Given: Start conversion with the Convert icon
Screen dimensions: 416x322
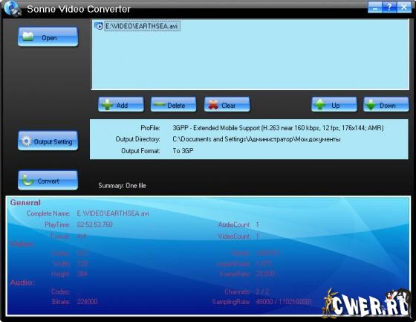Looking at the screenshot, I should pos(27,181).
